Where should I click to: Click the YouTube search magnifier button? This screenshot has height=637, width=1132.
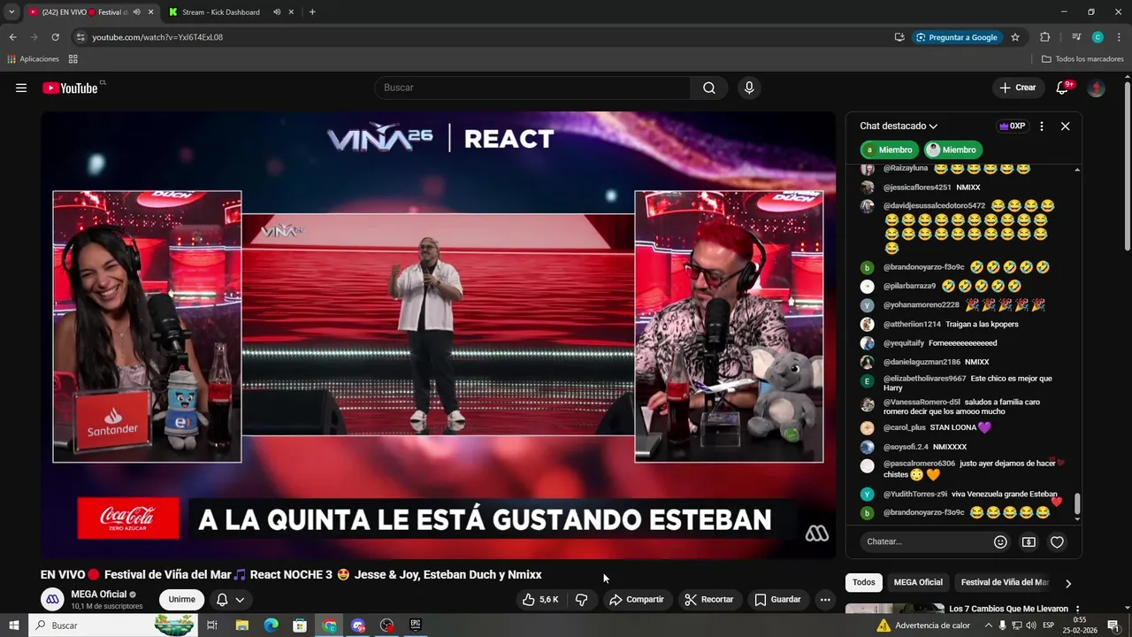coord(709,88)
